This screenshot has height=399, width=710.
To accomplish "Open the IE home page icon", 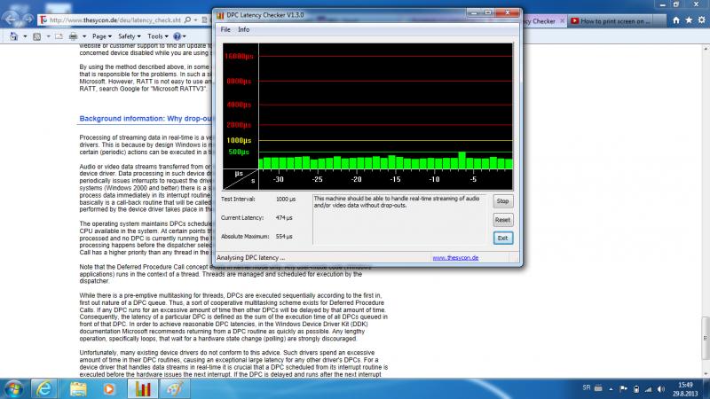I will pos(674,20).
